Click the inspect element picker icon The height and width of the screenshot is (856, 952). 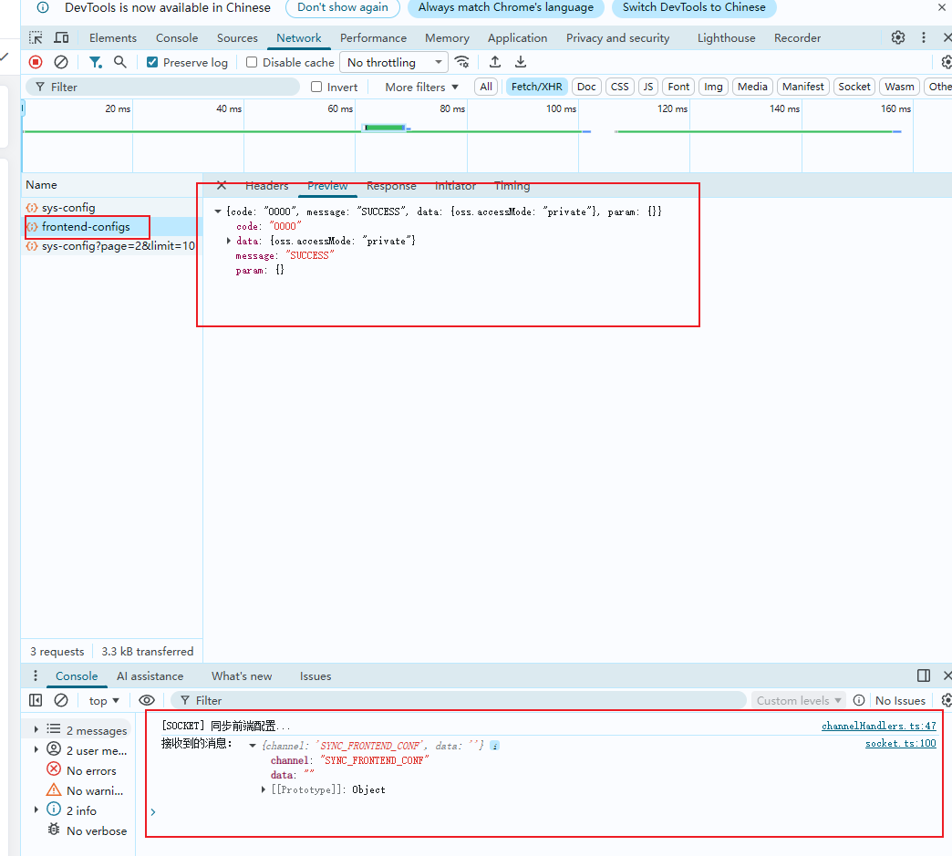tap(36, 37)
